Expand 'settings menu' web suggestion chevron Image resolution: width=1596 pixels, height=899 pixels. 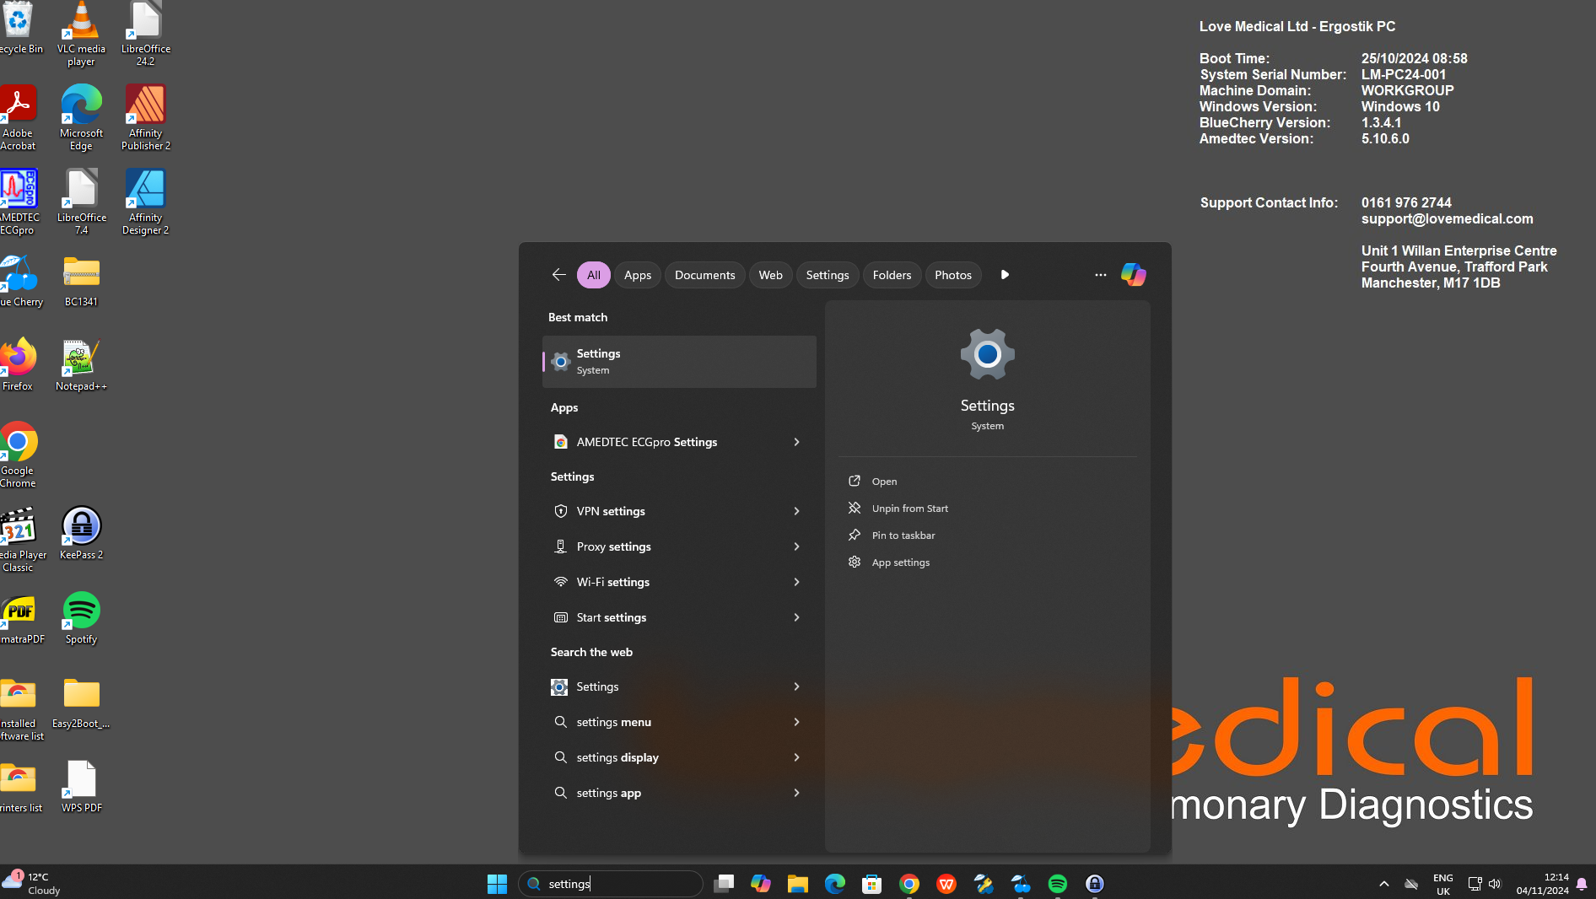click(796, 722)
